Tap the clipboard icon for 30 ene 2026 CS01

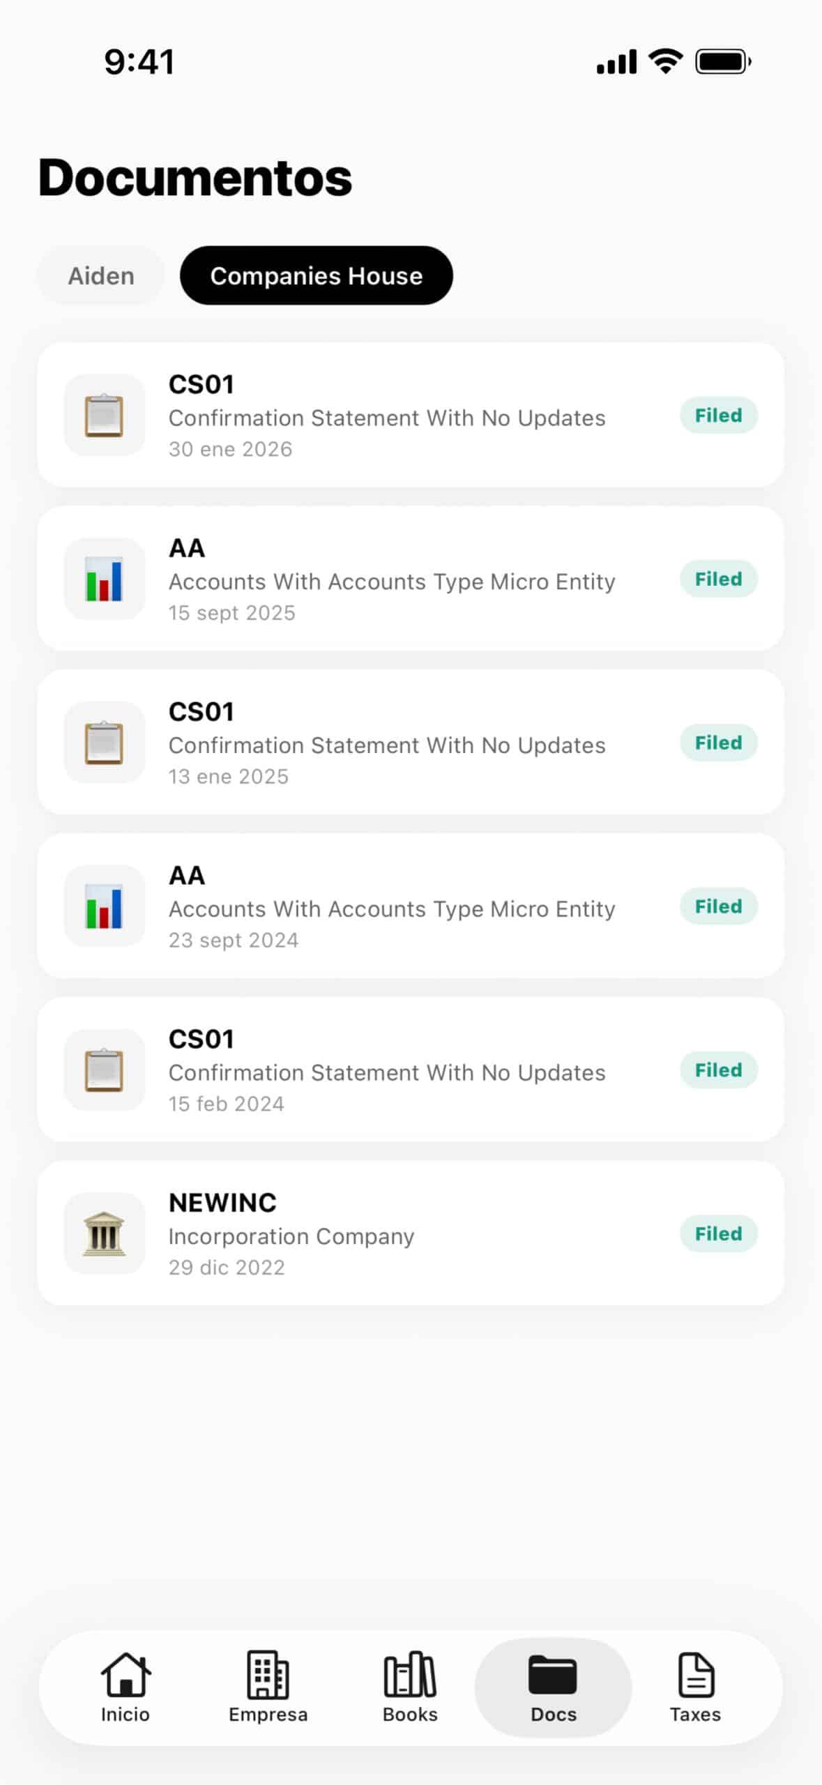coord(105,416)
